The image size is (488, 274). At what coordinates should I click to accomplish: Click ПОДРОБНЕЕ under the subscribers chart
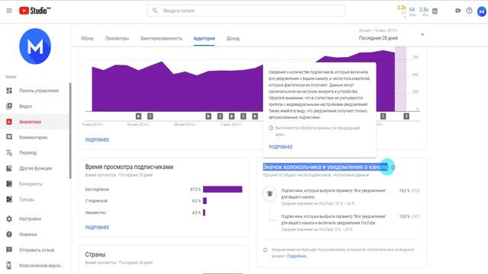[97, 140]
